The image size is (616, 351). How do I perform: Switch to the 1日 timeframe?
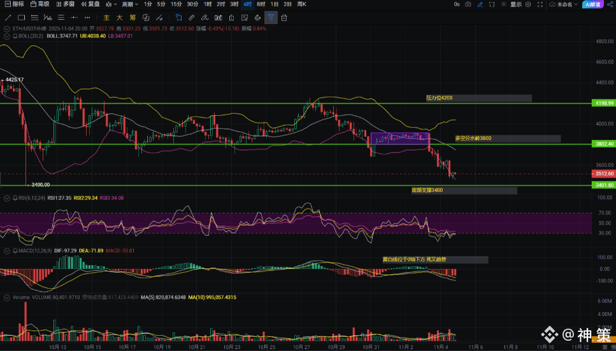click(x=275, y=4)
